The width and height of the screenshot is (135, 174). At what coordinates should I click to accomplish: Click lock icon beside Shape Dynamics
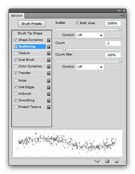[49, 40]
